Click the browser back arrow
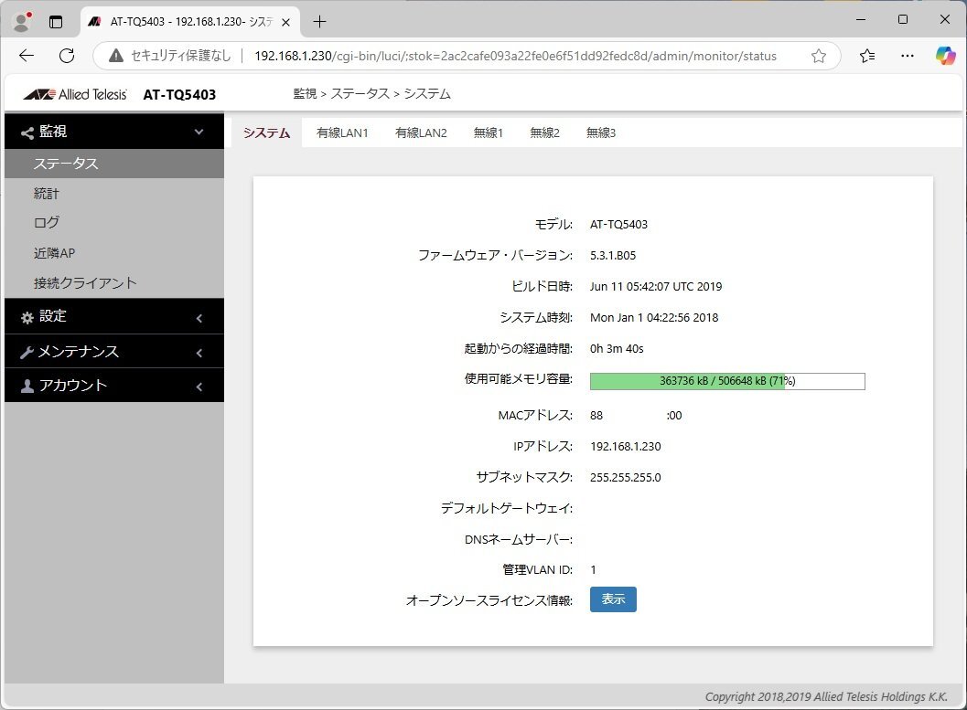 27,56
